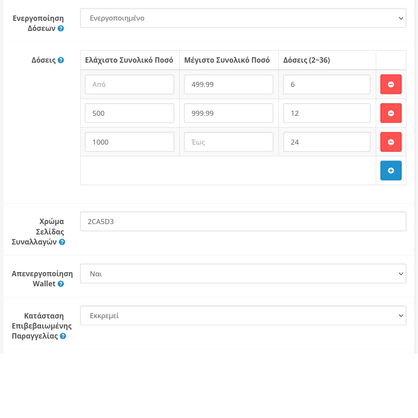Click help icon for Κατάσταση Επιβεβαιωμένης Παραγγελίας
The image size is (418, 418).
pos(63,336)
